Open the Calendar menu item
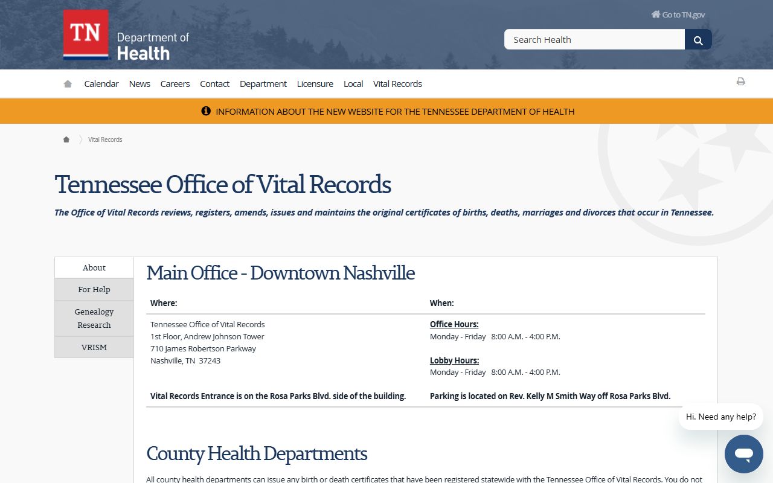The image size is (773, 483). (101, 84)
